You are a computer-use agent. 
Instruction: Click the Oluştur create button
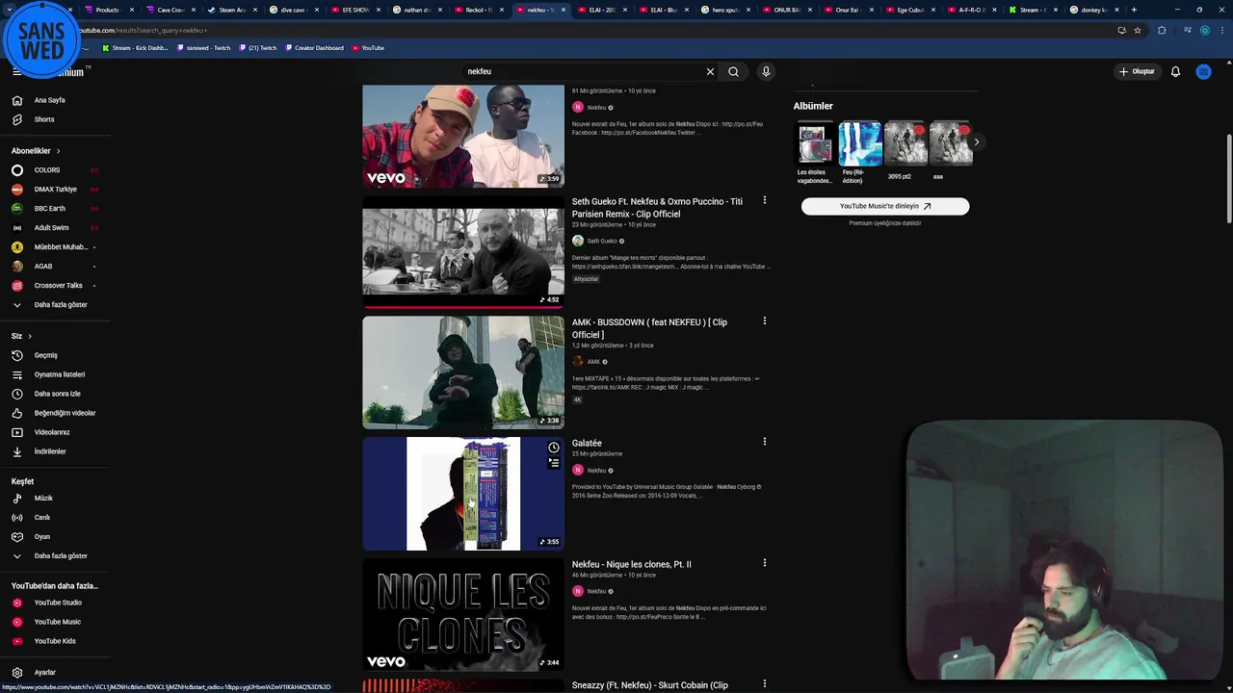coord(1137,71)
